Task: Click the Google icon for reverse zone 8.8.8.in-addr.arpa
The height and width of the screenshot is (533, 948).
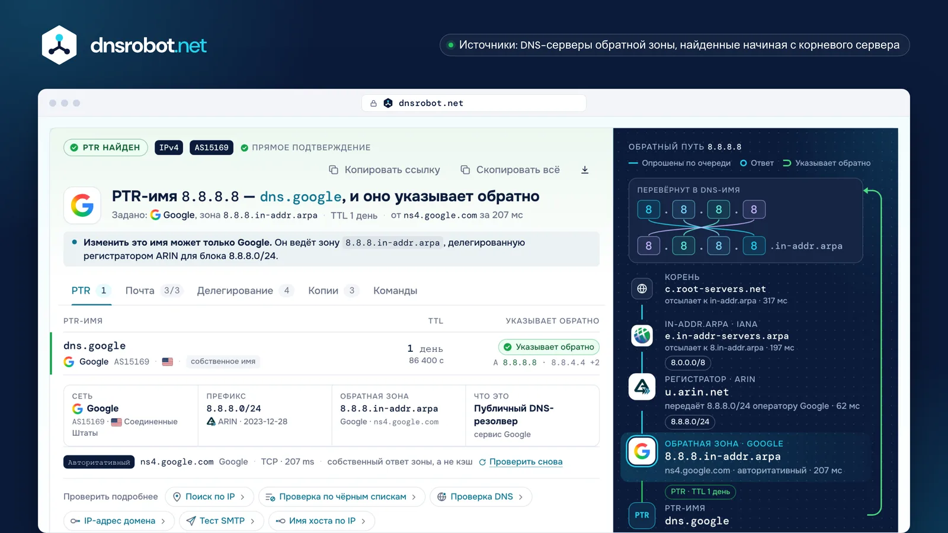Action: (x=642, y=451)
